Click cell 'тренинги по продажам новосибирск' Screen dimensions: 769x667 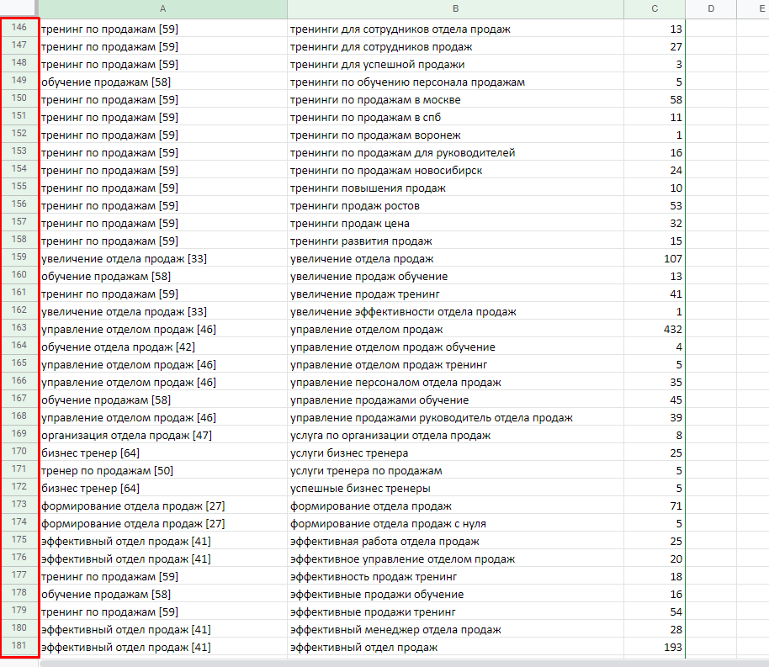[x=455, y=171]
